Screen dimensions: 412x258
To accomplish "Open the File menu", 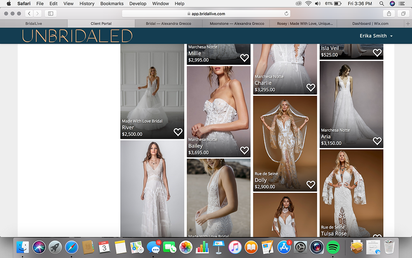I will (40, 3).
